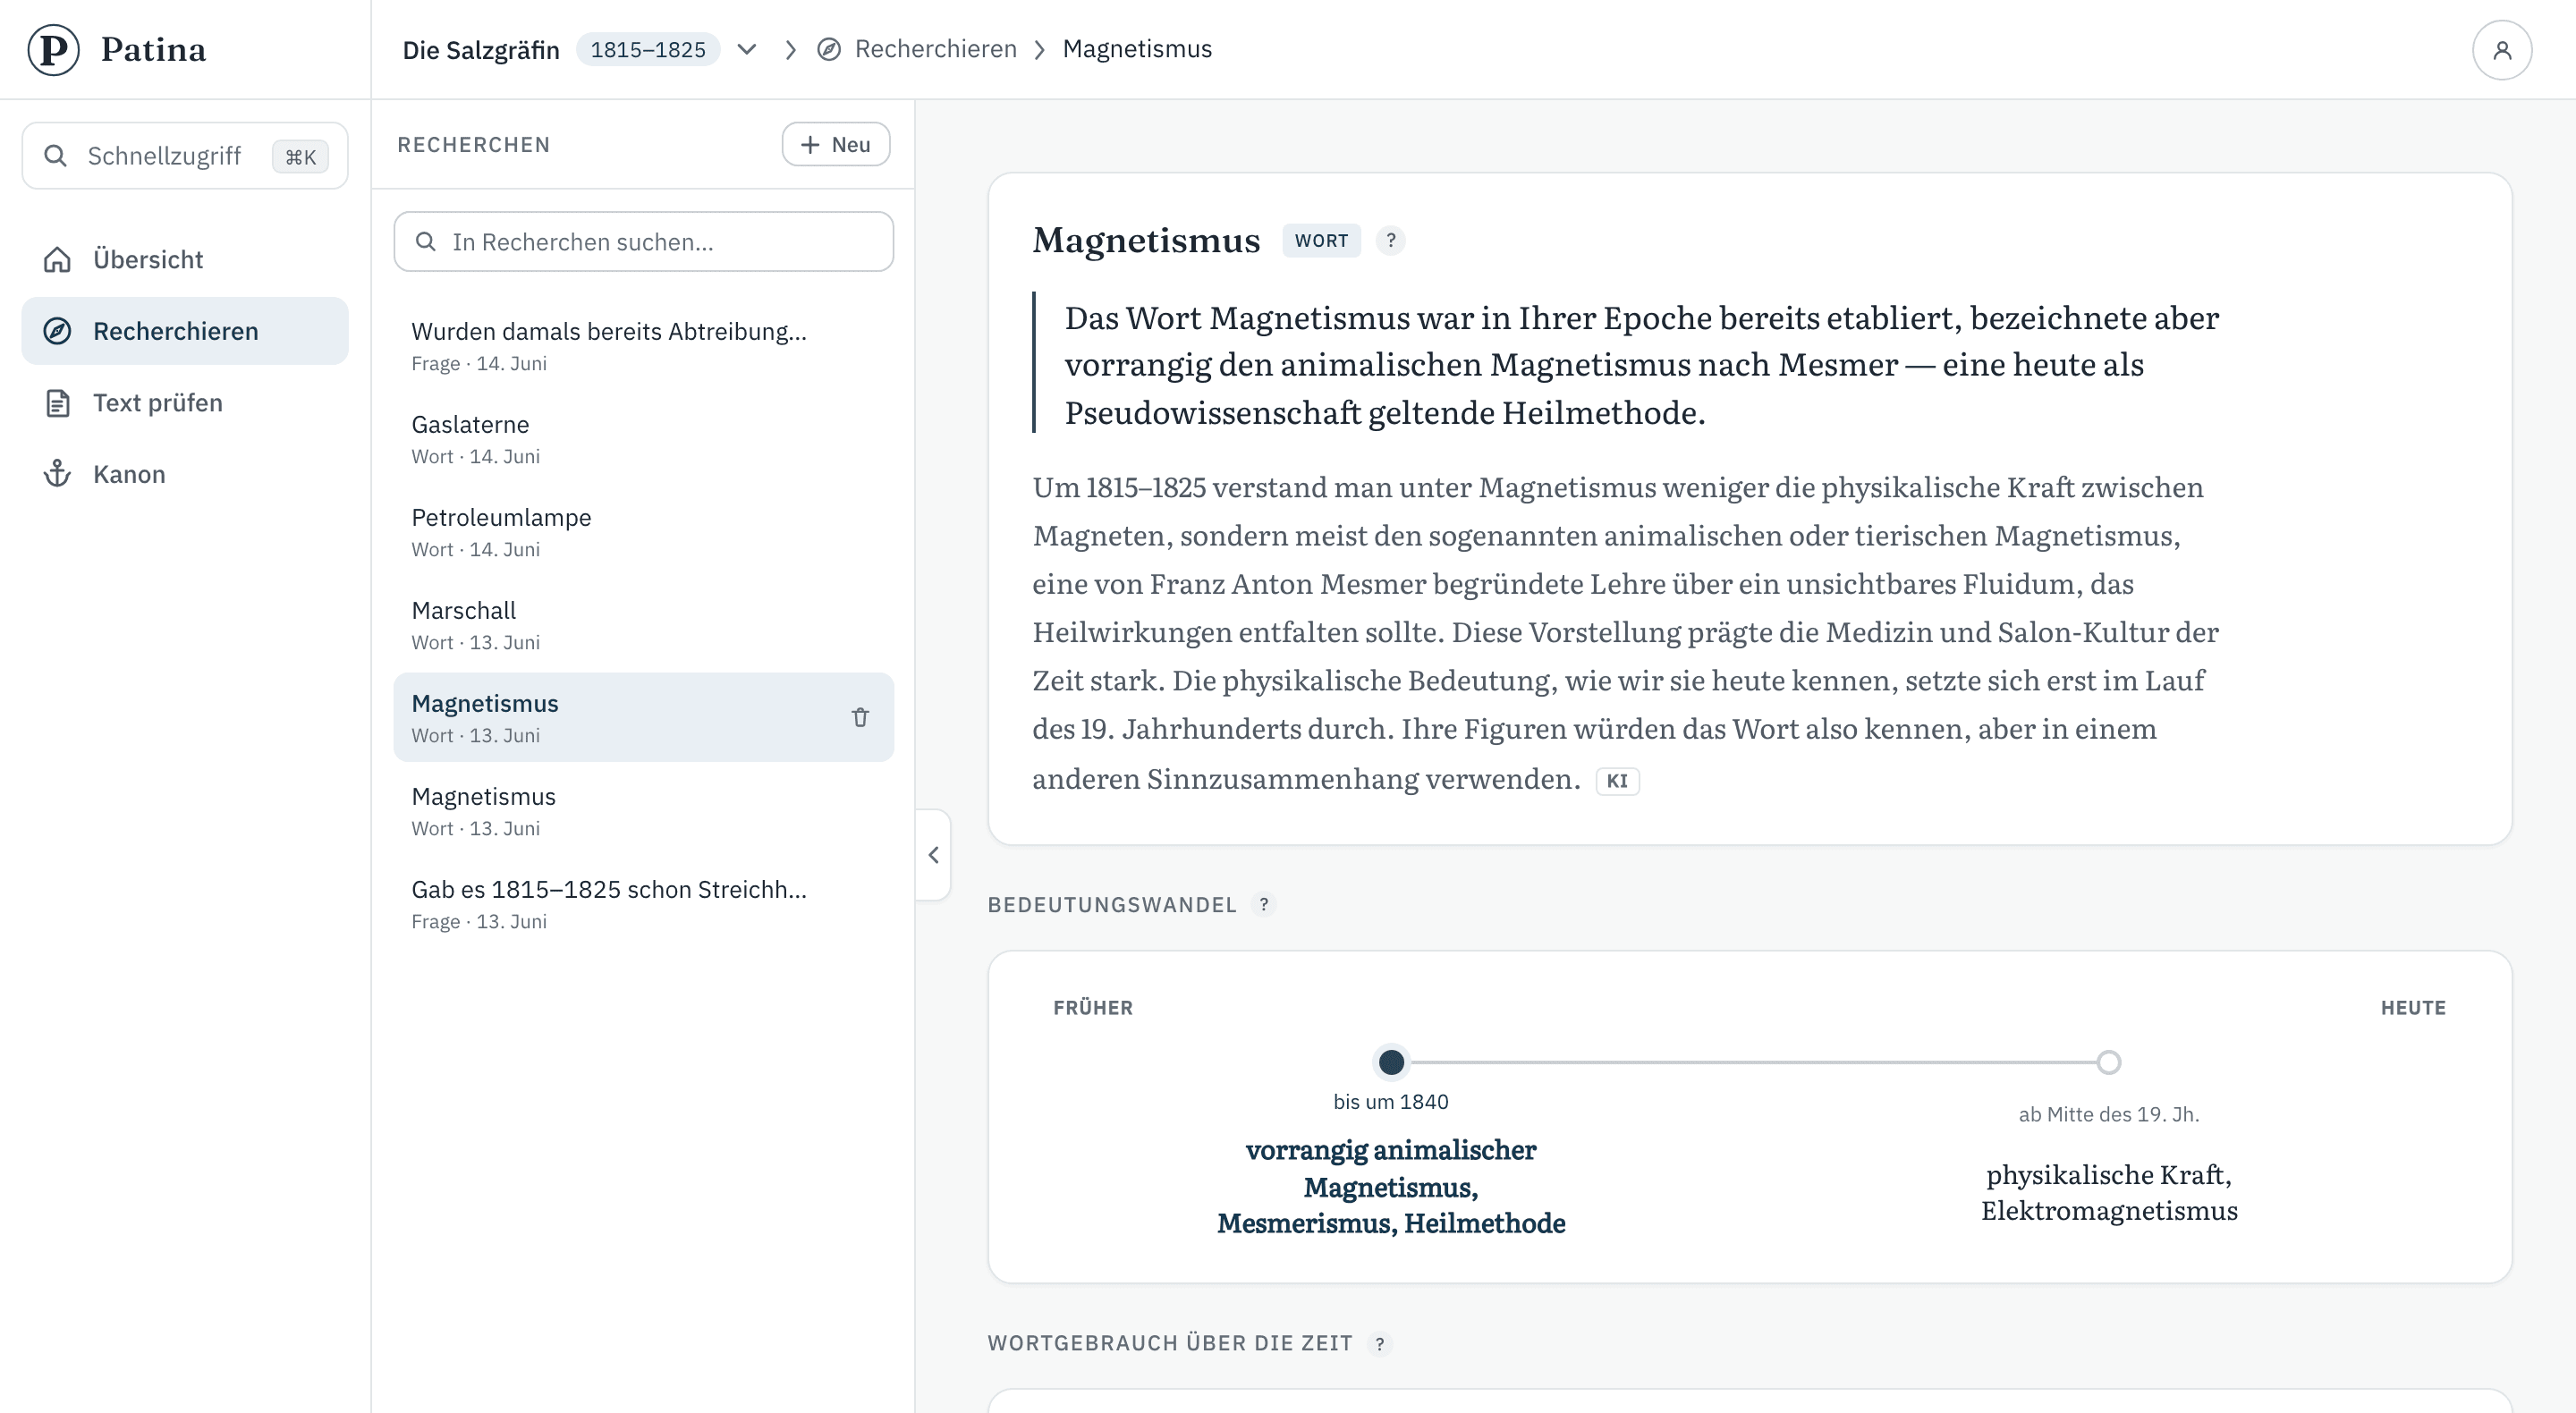Click 'vorrangig animalischer Magnetismus' label

click(x=1391, y=1186)
